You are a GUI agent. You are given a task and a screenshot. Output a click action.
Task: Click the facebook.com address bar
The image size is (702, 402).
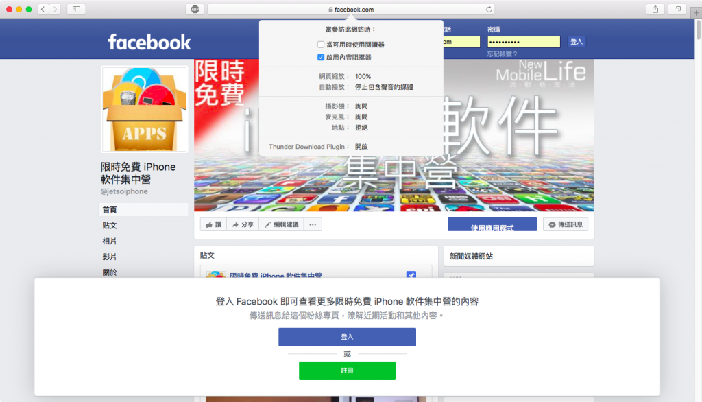pyautogui.click(x=352, y=9)
